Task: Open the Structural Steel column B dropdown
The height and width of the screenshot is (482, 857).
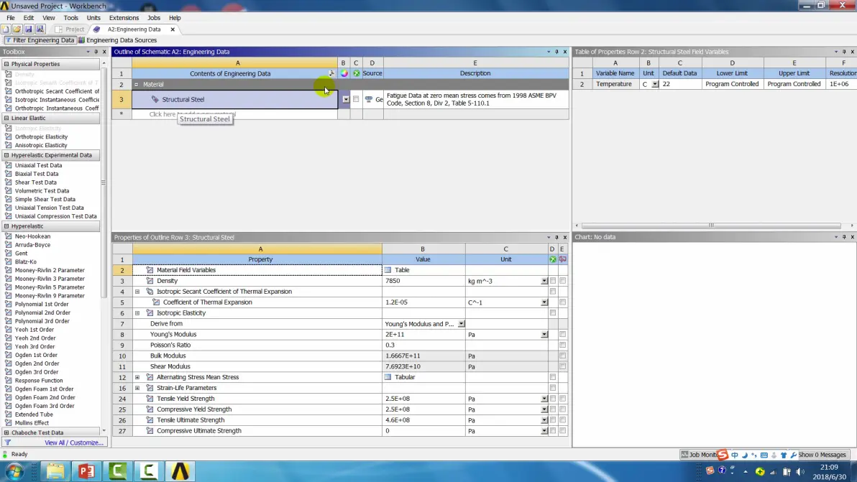Action: [x=346, y=99]
